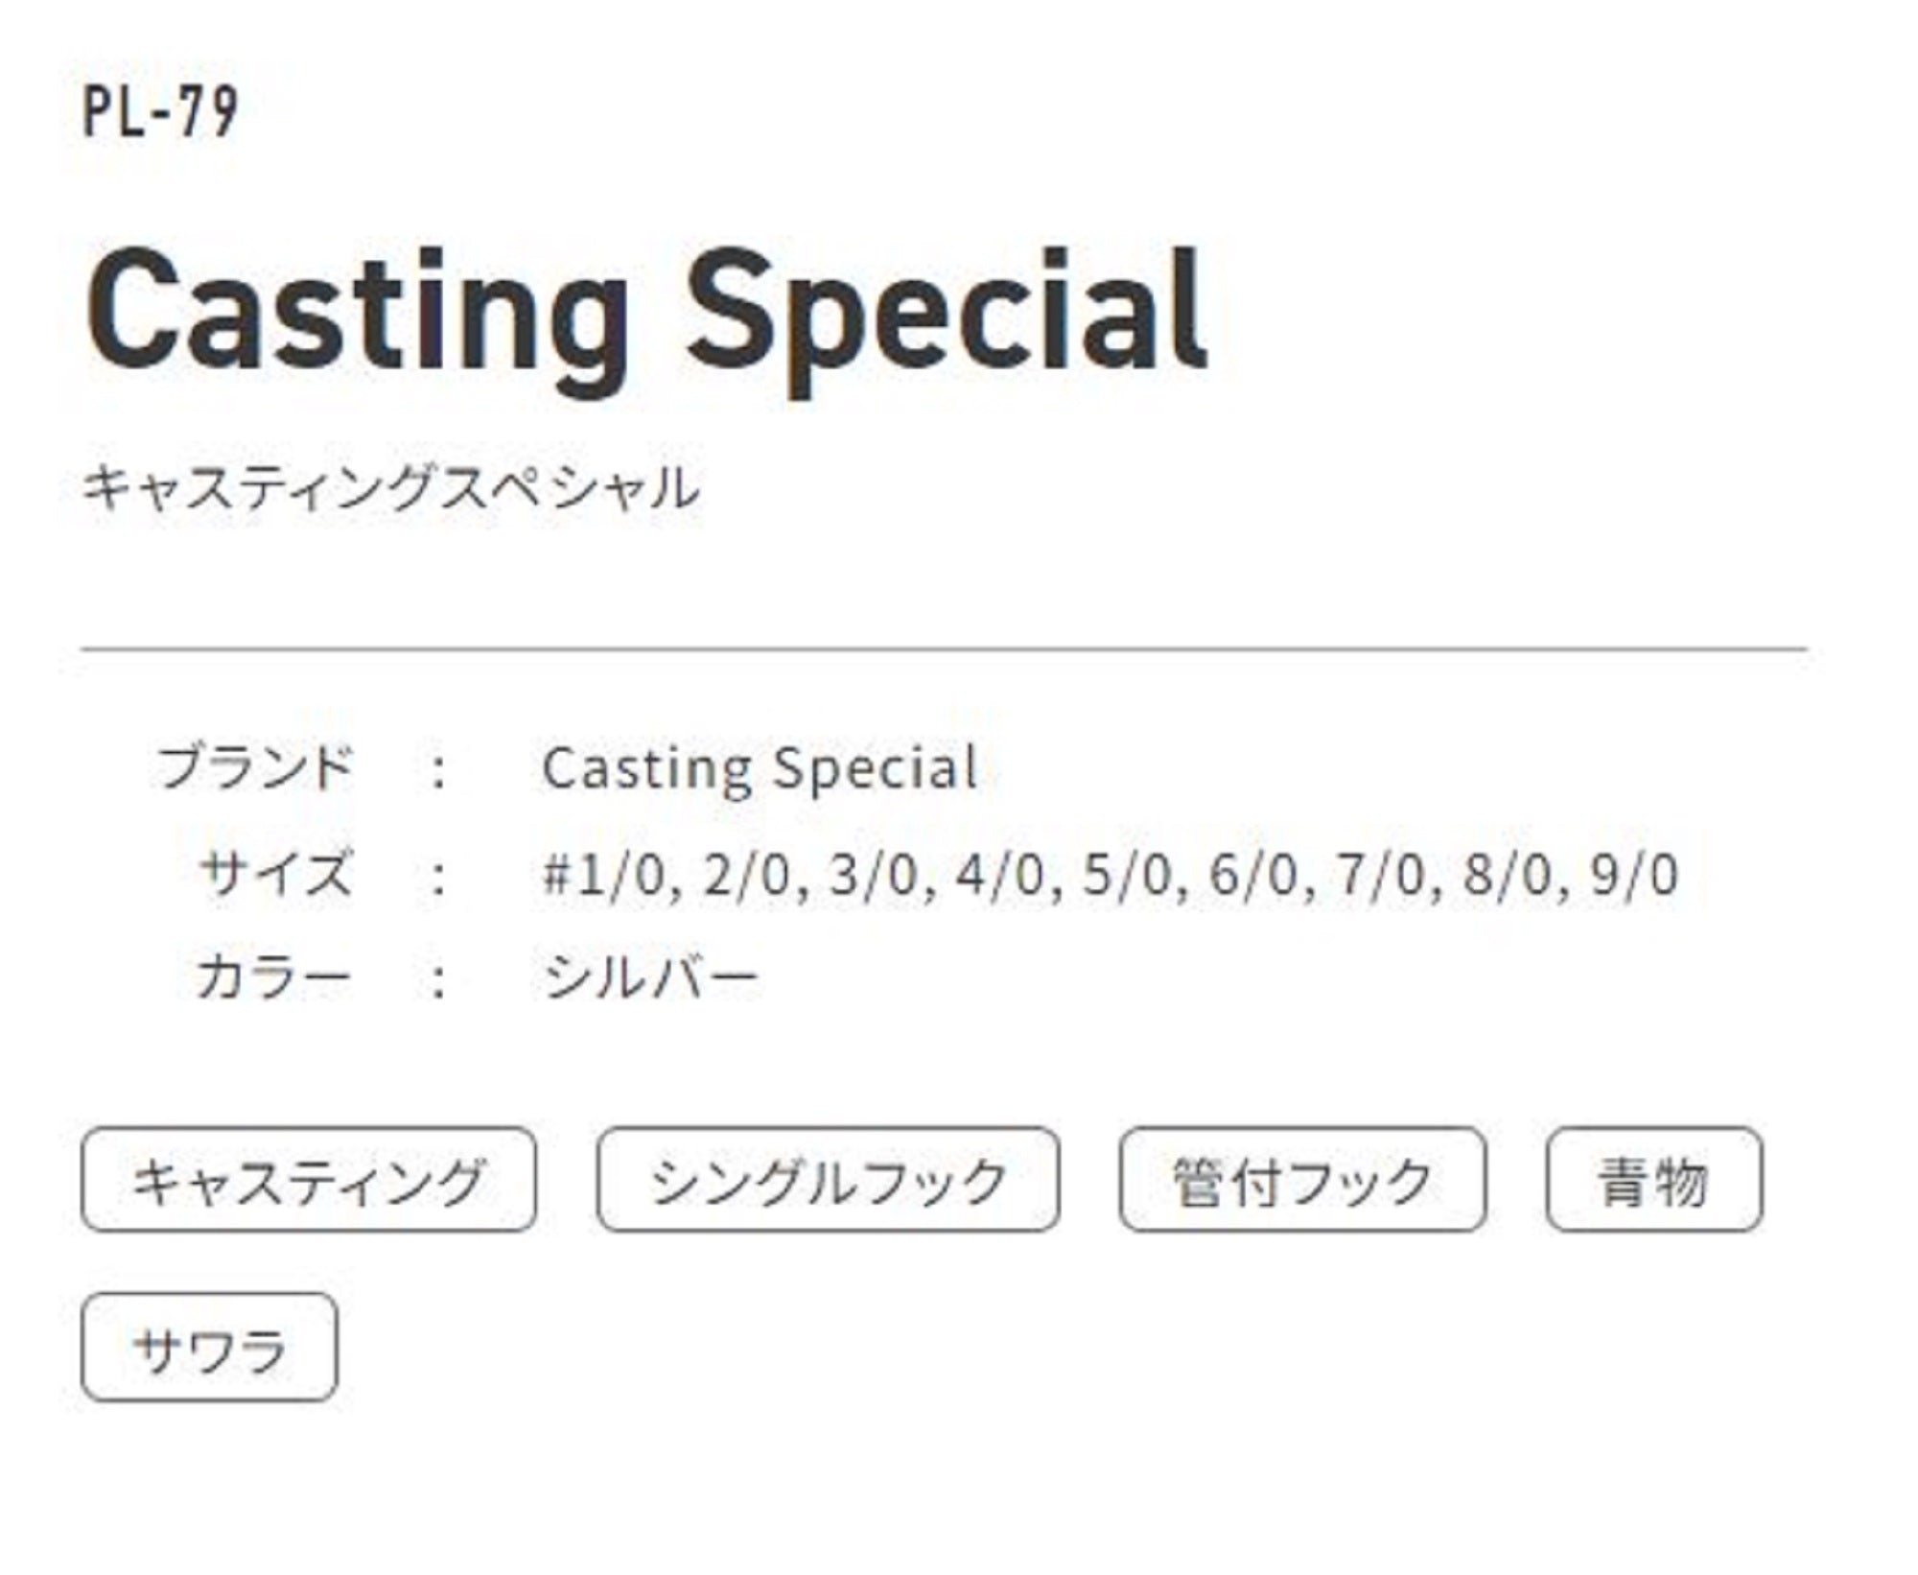Select the シングルフック tag

point(828,1180)
